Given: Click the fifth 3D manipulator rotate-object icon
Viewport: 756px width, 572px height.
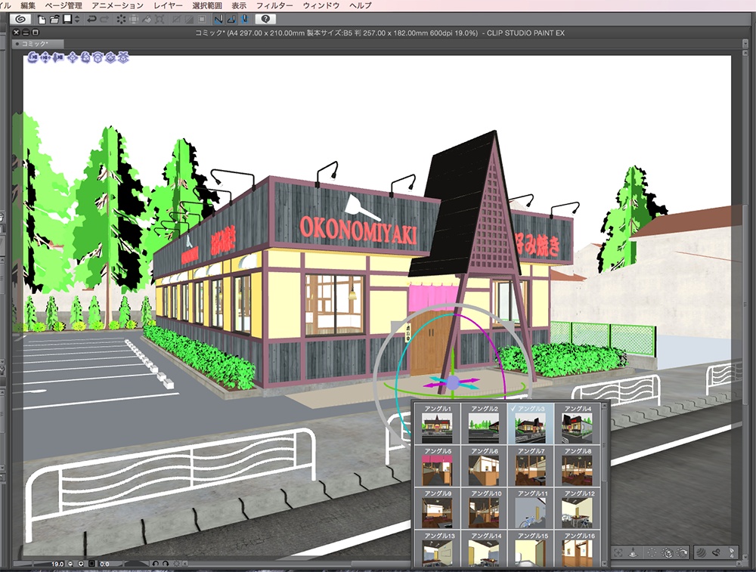Looking at the screenshot, I should click(x=85, y=58).
